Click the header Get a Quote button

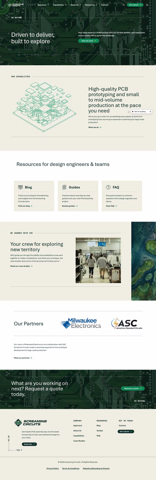[x=135, y=5]
